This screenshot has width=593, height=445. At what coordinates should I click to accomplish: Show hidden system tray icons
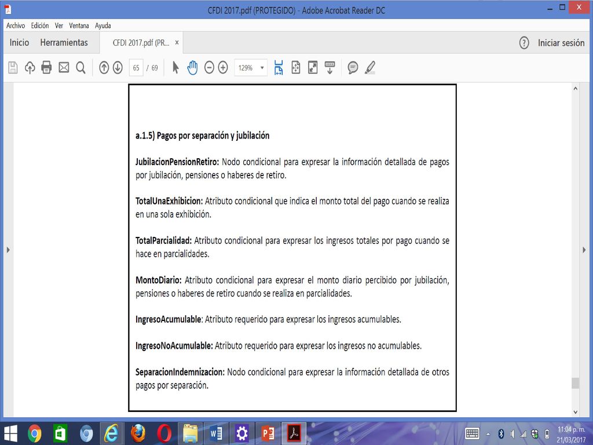[x=488, y=434]
